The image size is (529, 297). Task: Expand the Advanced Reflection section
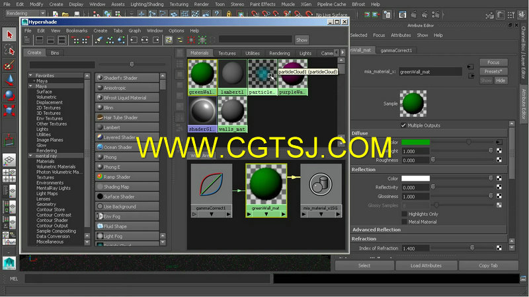tap(428, 230)
